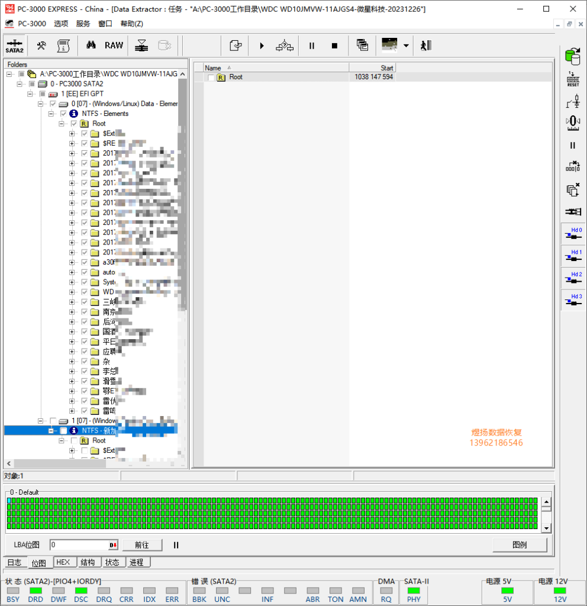Click first cyan block in sector bitmap

[x=9, y=501]
